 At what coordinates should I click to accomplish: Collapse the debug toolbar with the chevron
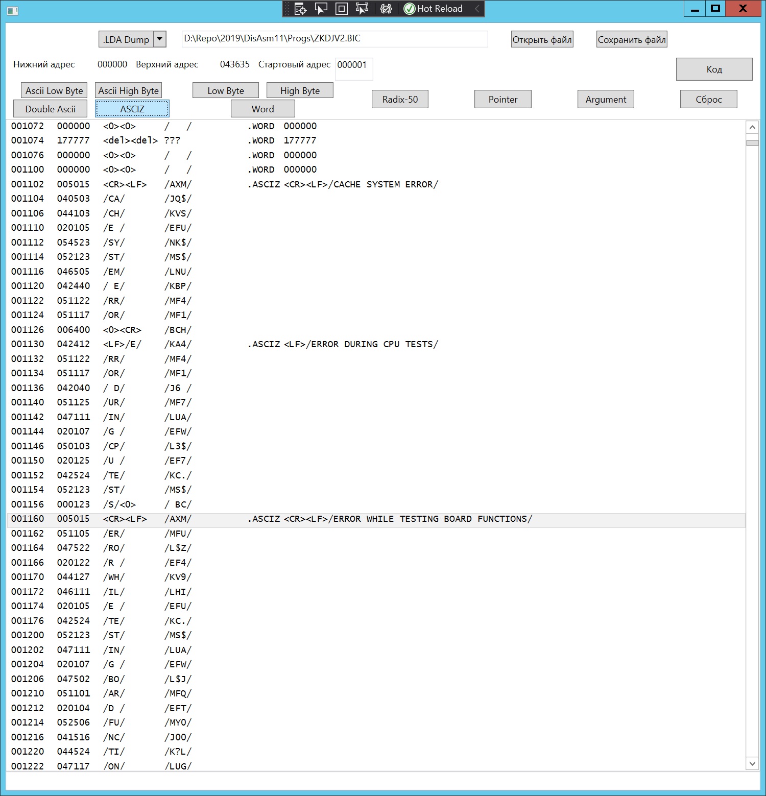point(477,9)
